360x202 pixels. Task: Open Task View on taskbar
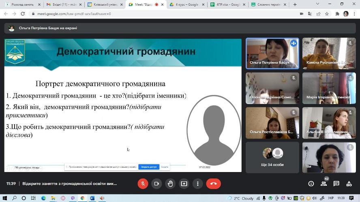coord(33,198)
